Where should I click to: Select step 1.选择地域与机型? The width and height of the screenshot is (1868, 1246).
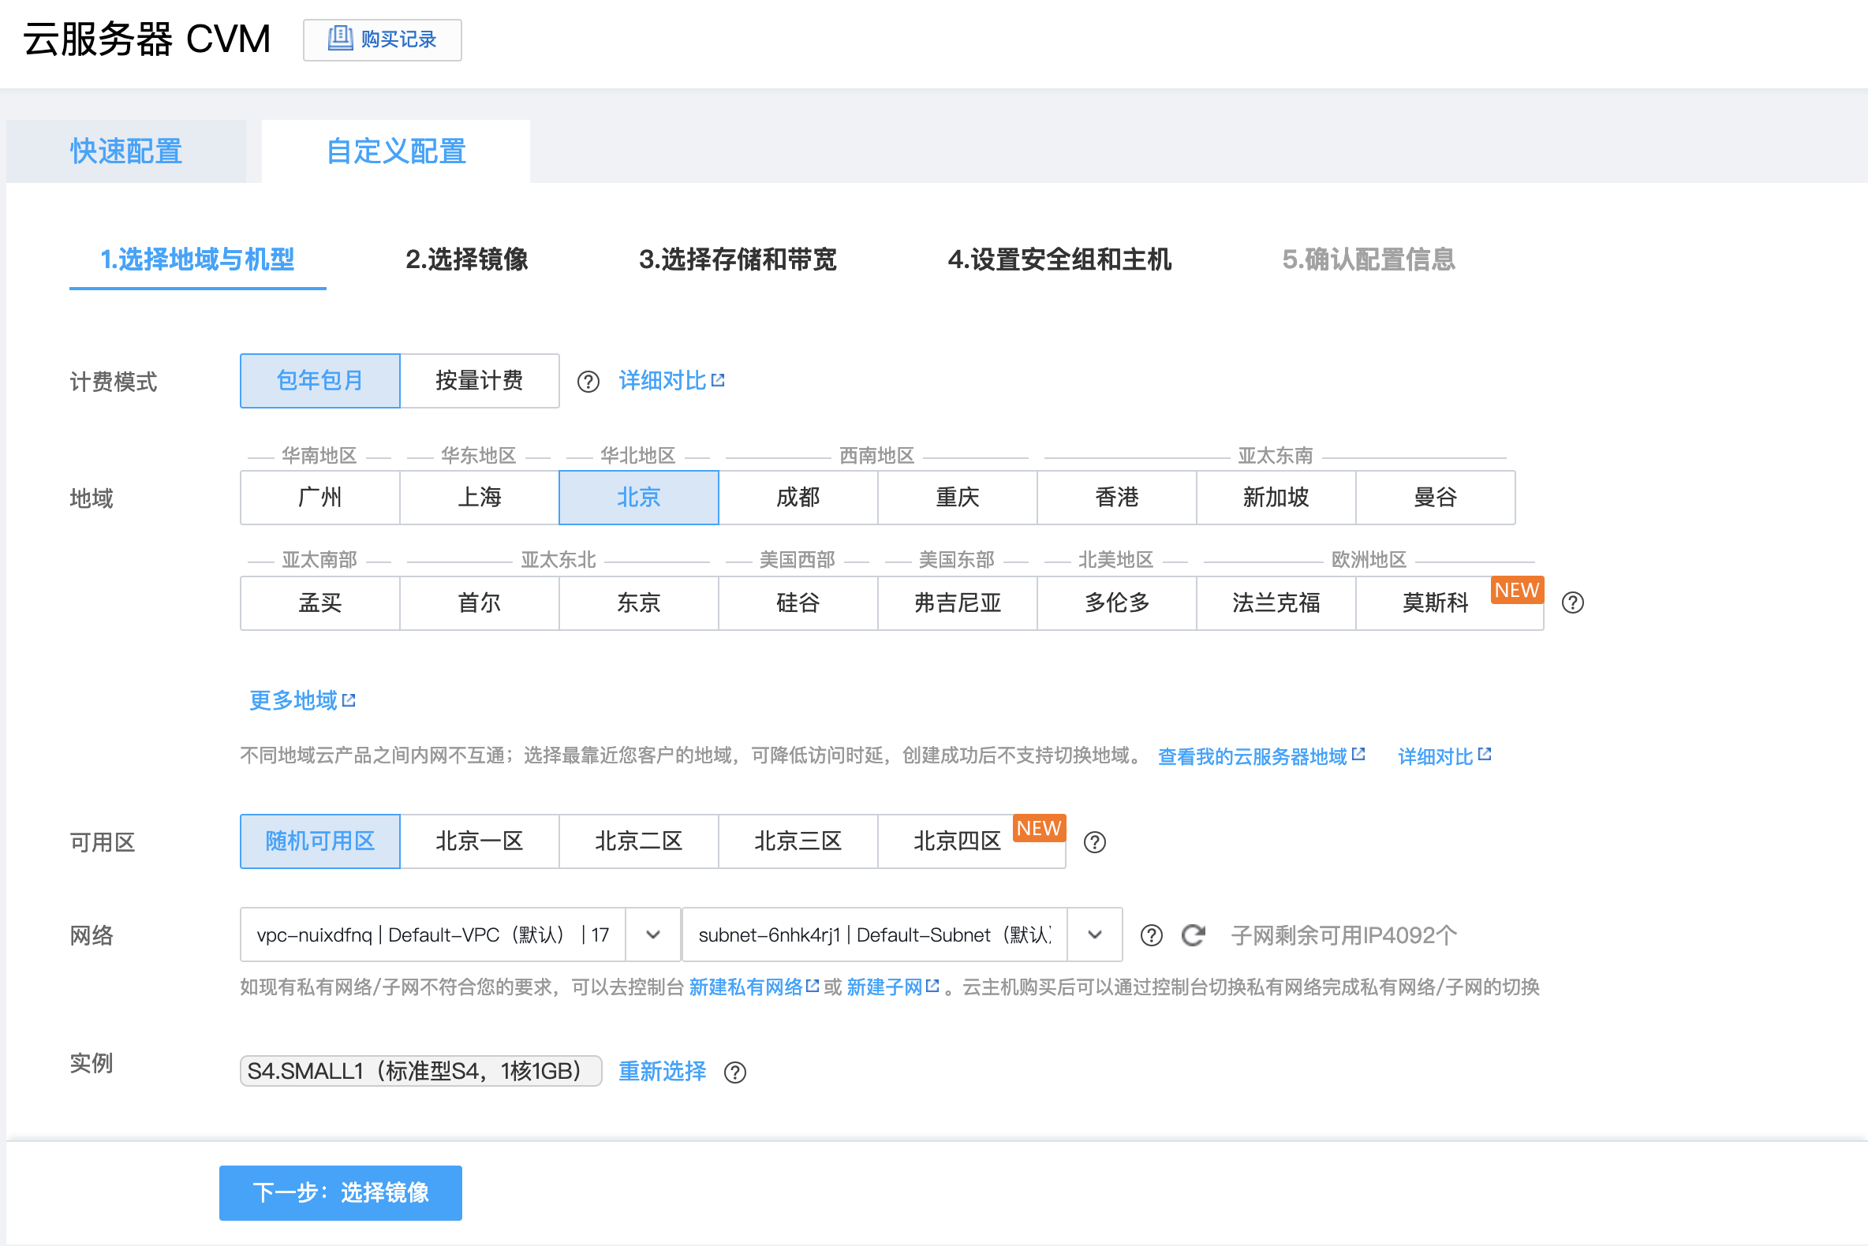pos(197,260)
